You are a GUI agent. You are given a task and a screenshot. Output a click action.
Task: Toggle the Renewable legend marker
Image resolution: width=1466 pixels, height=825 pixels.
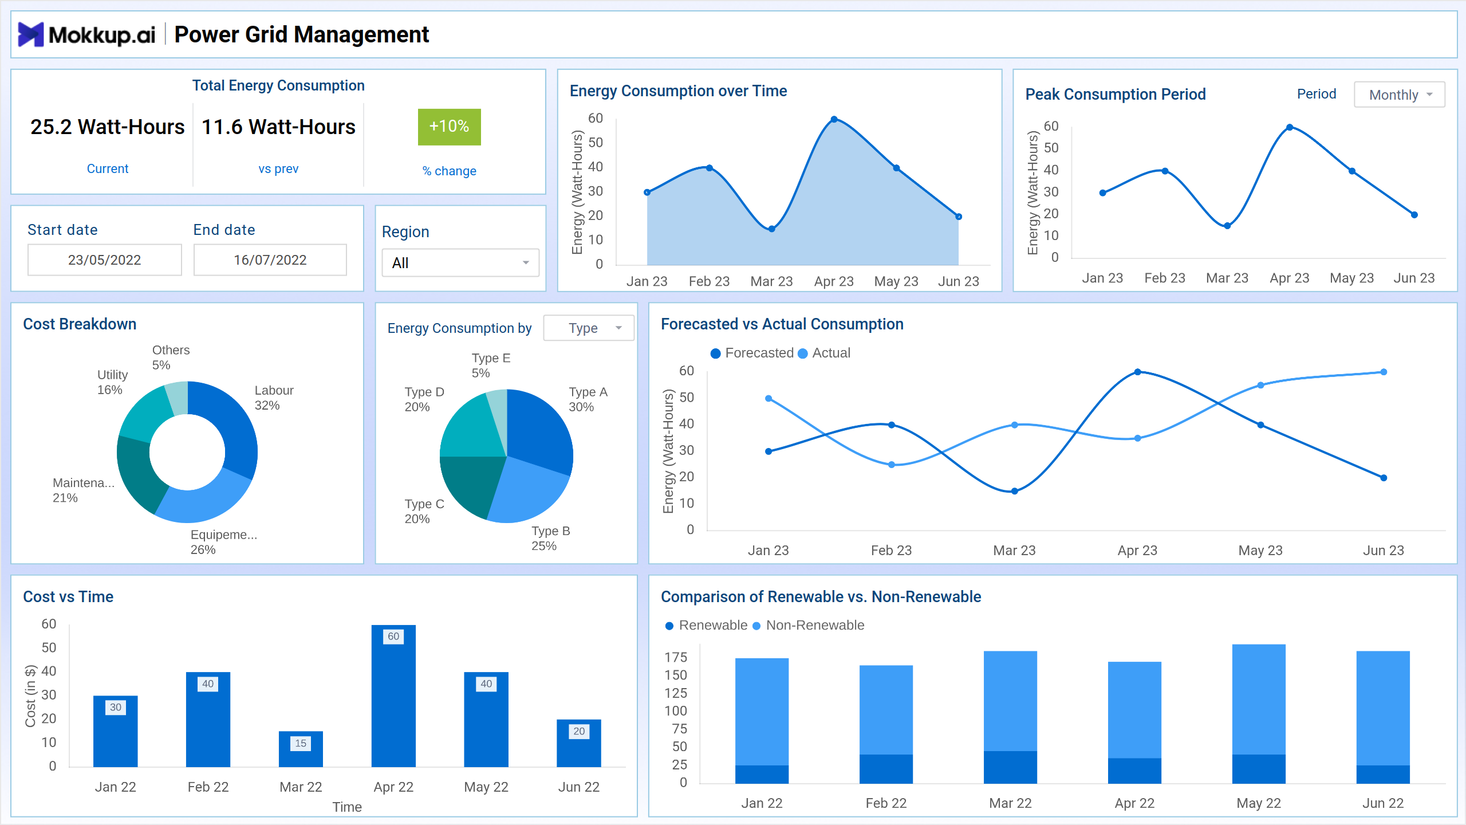[669, 626]
